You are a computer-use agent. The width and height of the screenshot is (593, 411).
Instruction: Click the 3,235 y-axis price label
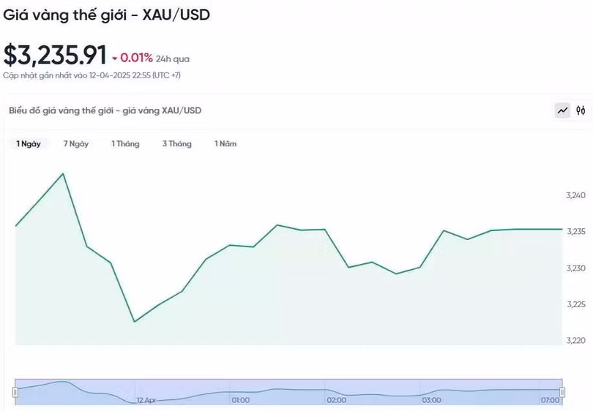click(x=575, y=232)
